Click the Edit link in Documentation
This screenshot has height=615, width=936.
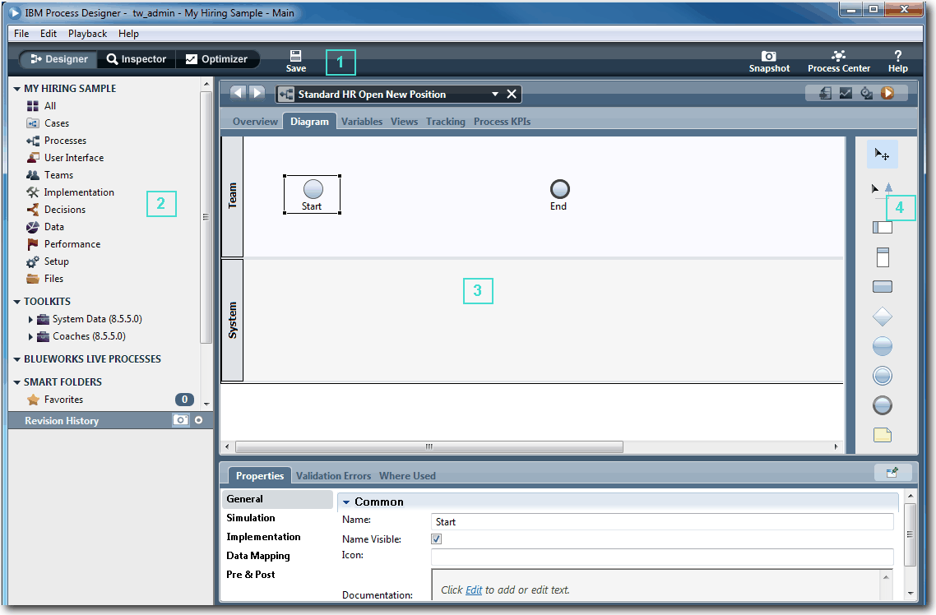tap(474, 590)
